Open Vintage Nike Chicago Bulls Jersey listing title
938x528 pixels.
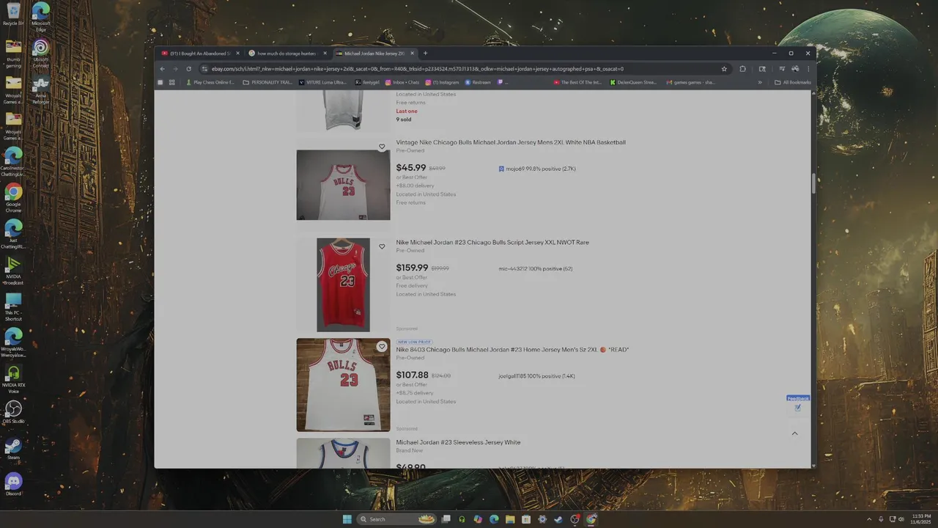[x=511, y=142]
